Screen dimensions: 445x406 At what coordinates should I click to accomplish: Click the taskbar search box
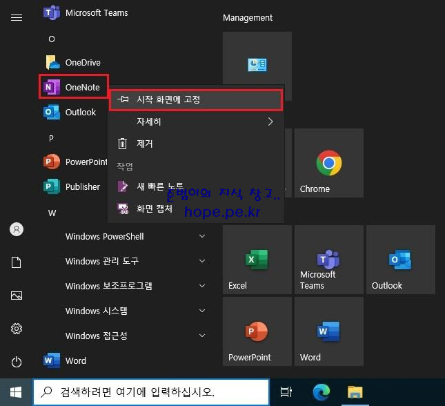pyautogui.click(x=151, y=392)
